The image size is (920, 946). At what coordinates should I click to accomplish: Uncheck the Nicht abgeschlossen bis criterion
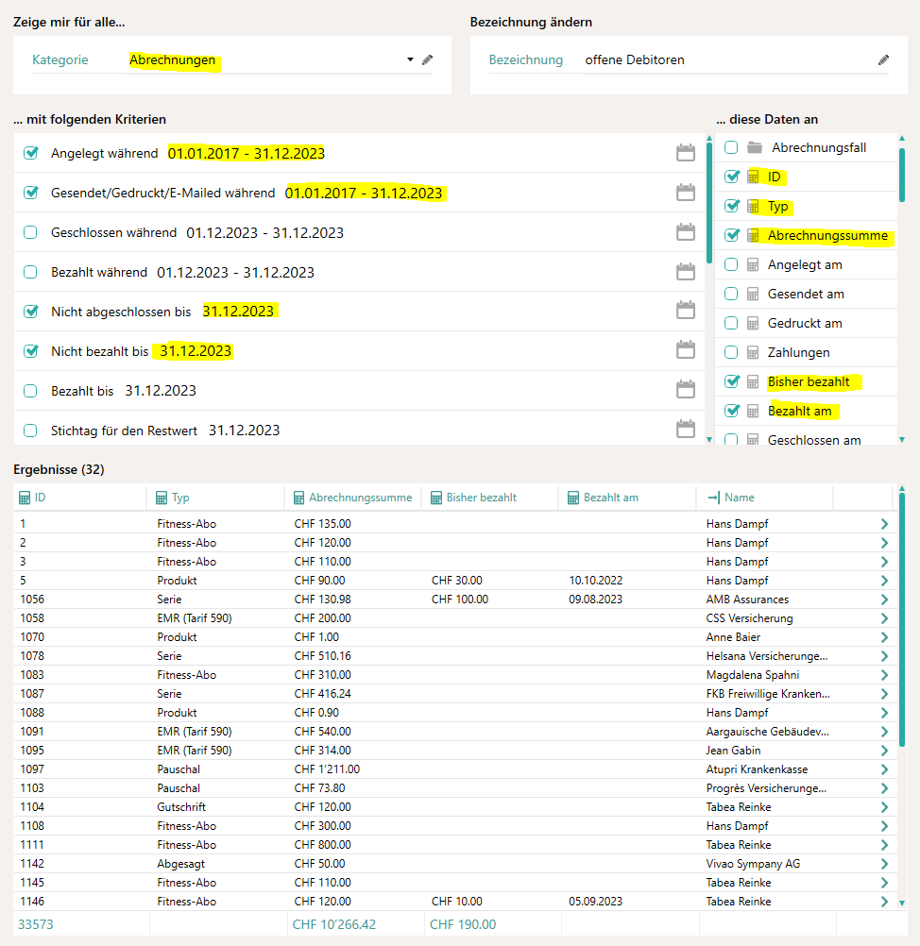[31, 311]
